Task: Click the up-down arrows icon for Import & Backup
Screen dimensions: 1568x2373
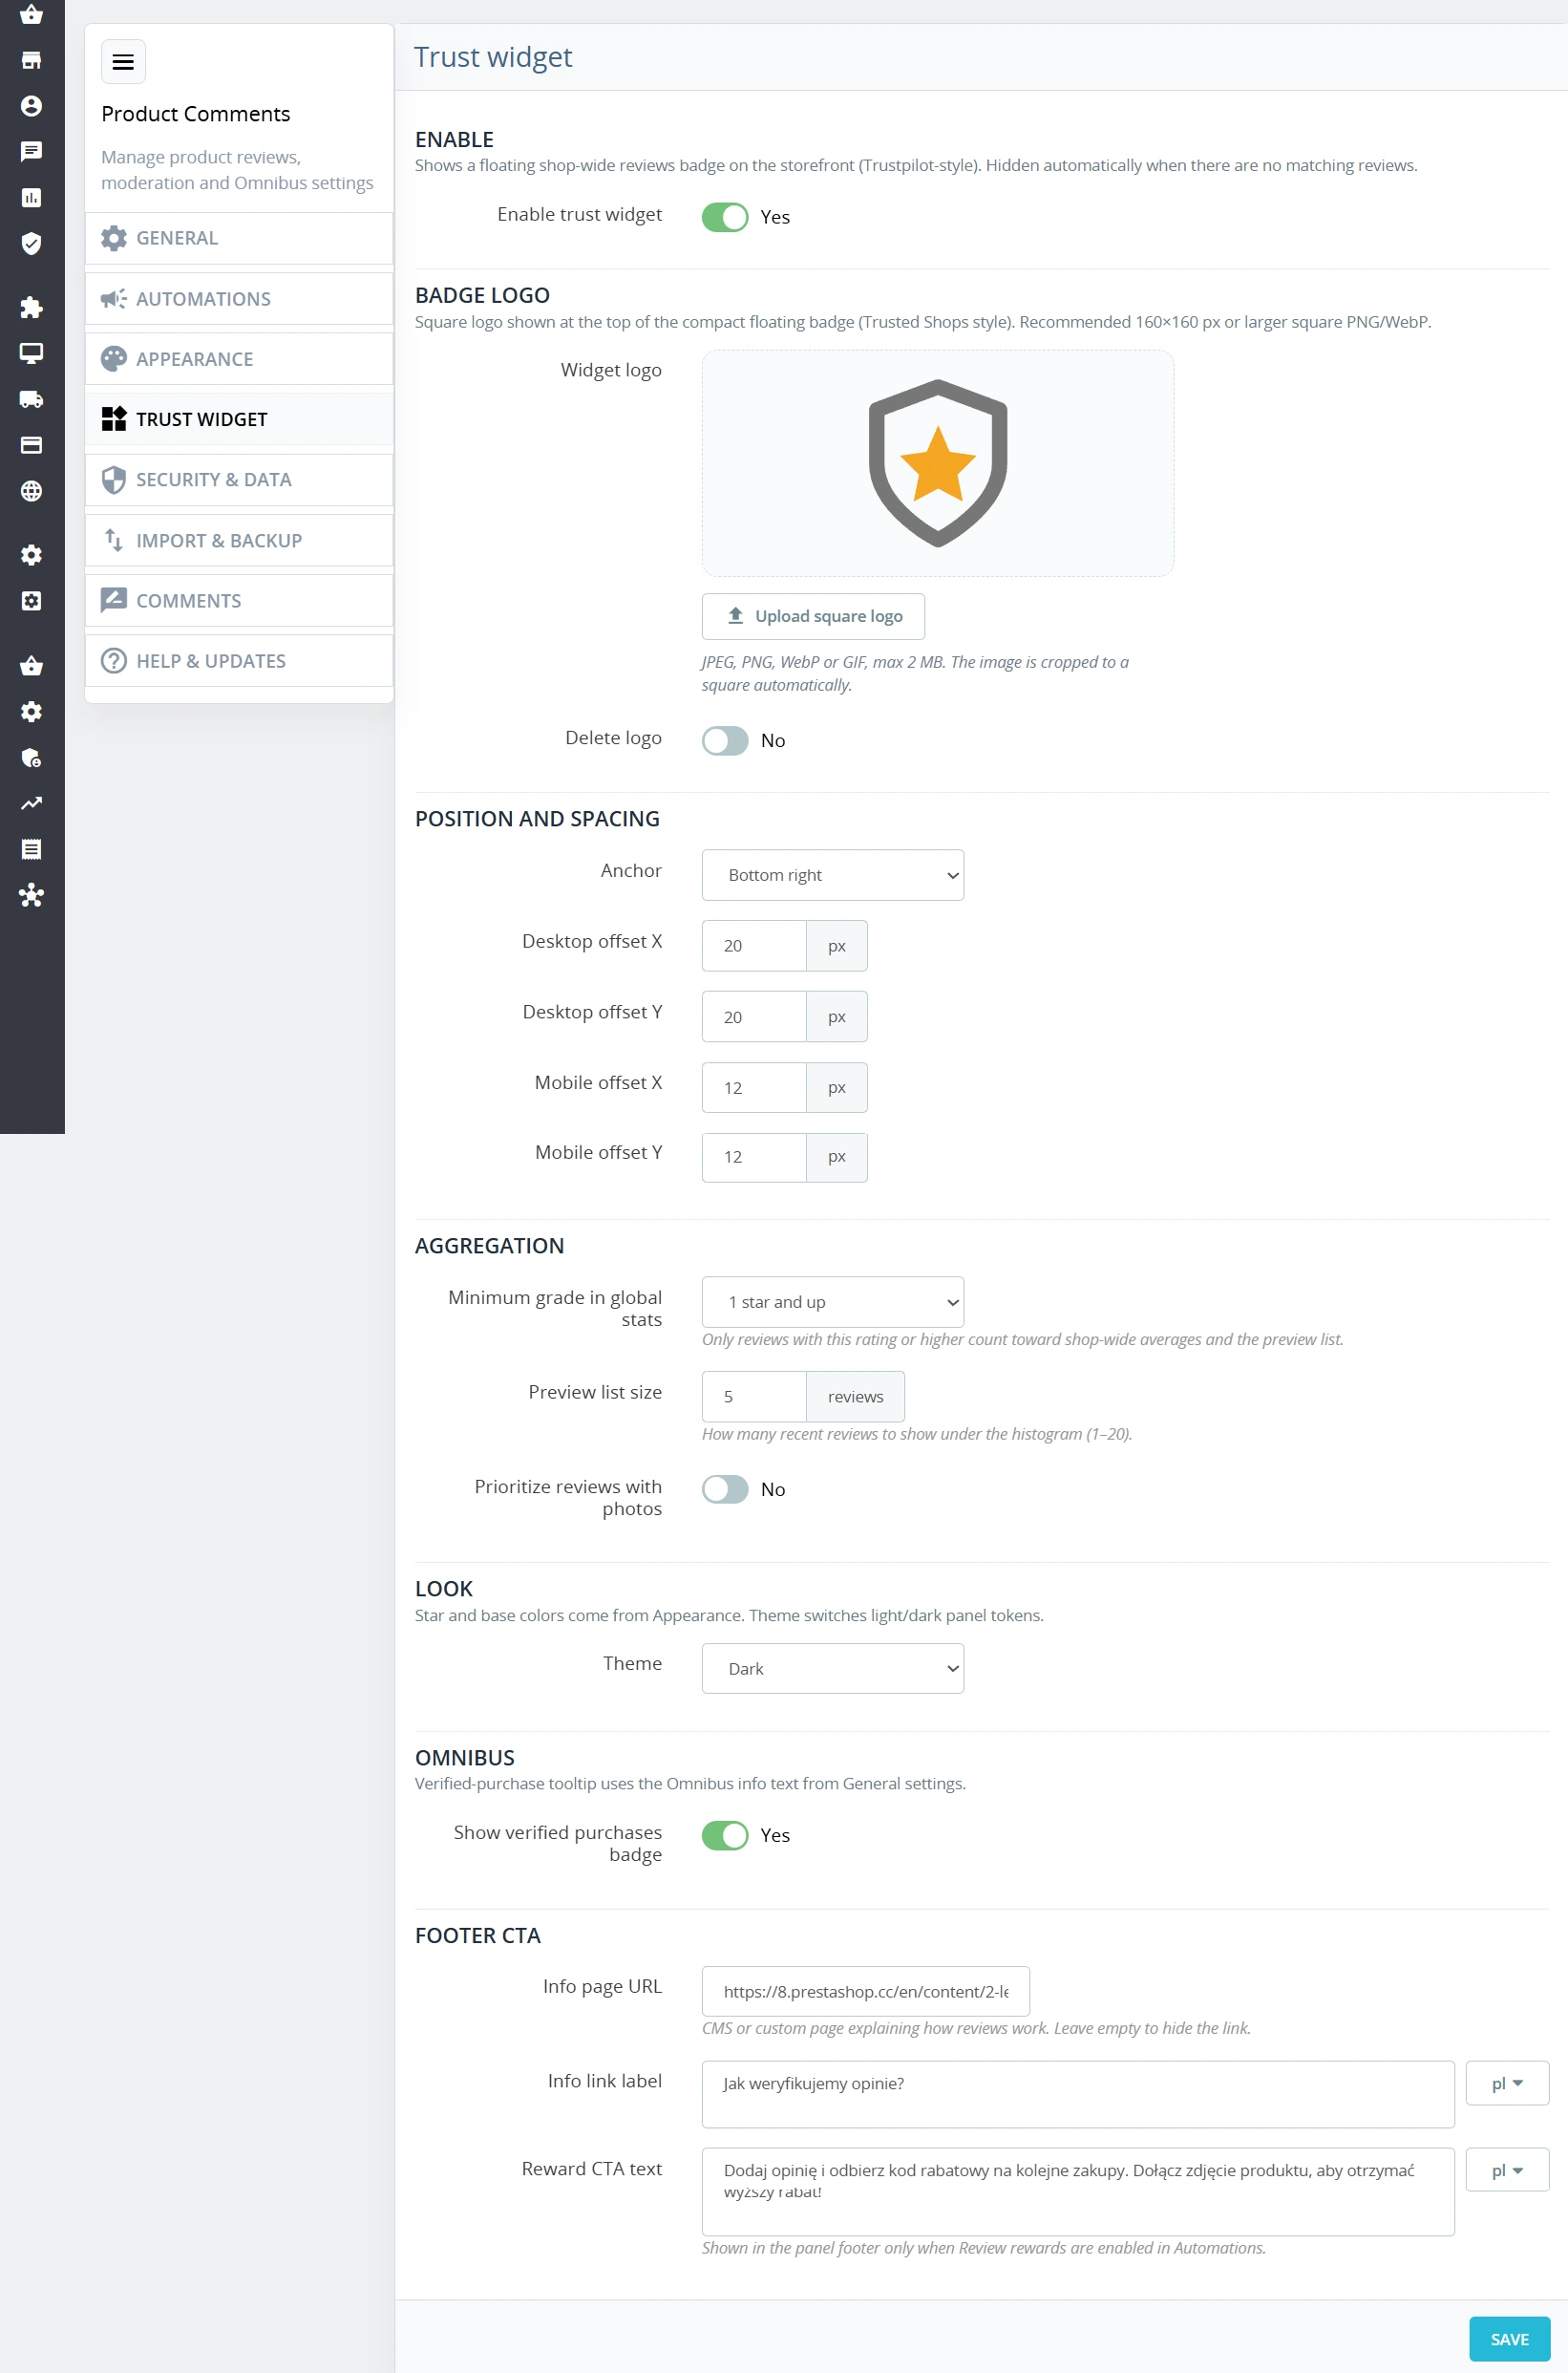Action: pos(114,540)
